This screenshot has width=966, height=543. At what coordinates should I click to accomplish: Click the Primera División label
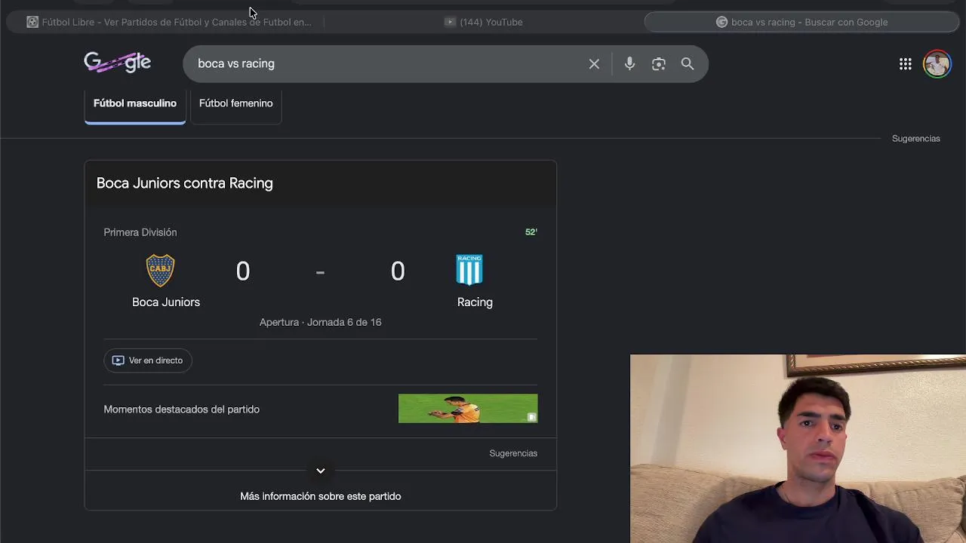tap(140, 232)
